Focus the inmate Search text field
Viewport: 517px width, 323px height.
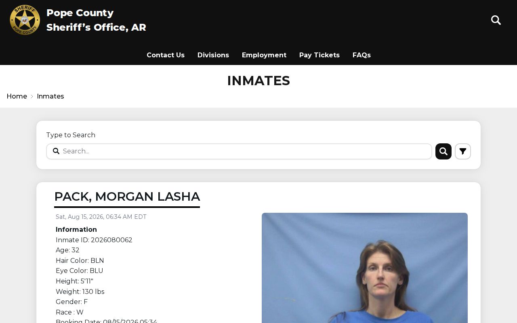point(239,151)
